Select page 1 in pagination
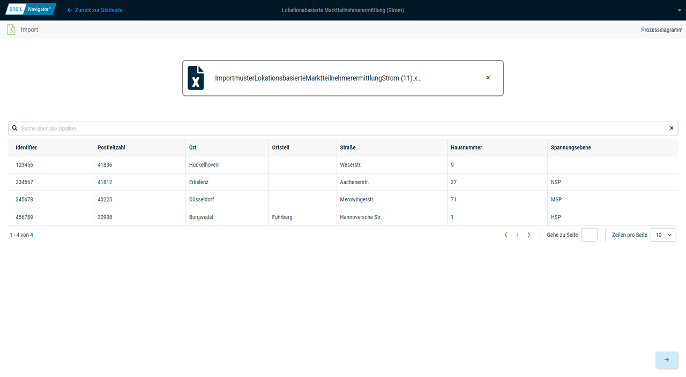The width and height of the screenshot is (686, 377). click(x=517, y=235)
